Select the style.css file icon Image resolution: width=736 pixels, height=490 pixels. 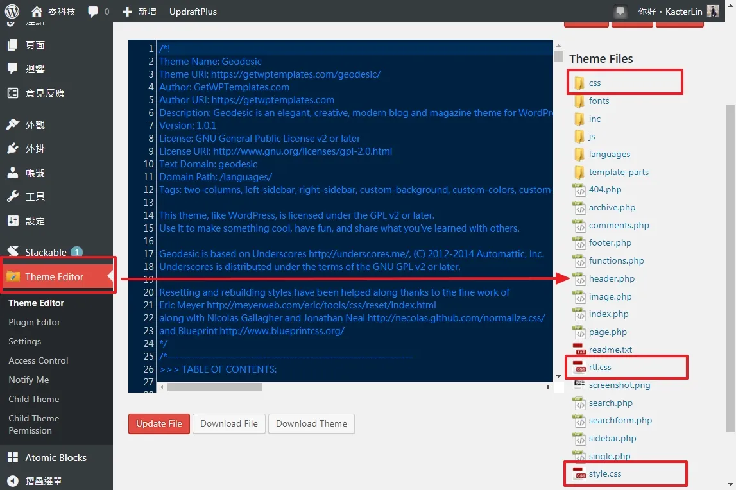tap(579, 474)
